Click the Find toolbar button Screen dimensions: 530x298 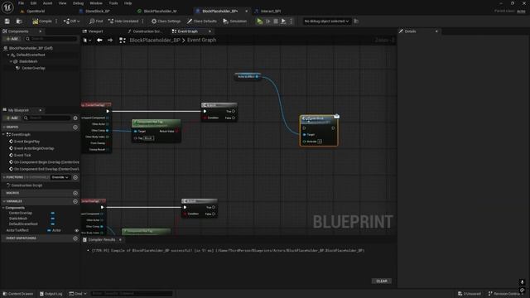pos(96,22)
